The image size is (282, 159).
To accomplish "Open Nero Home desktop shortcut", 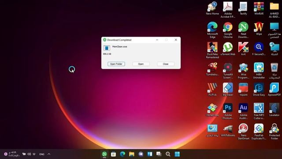I will click(x=212, y=8).
